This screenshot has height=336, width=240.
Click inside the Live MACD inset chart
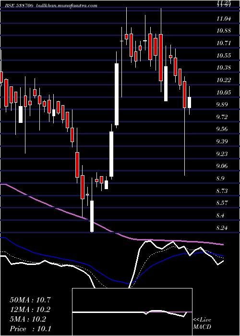pos(132,312)
